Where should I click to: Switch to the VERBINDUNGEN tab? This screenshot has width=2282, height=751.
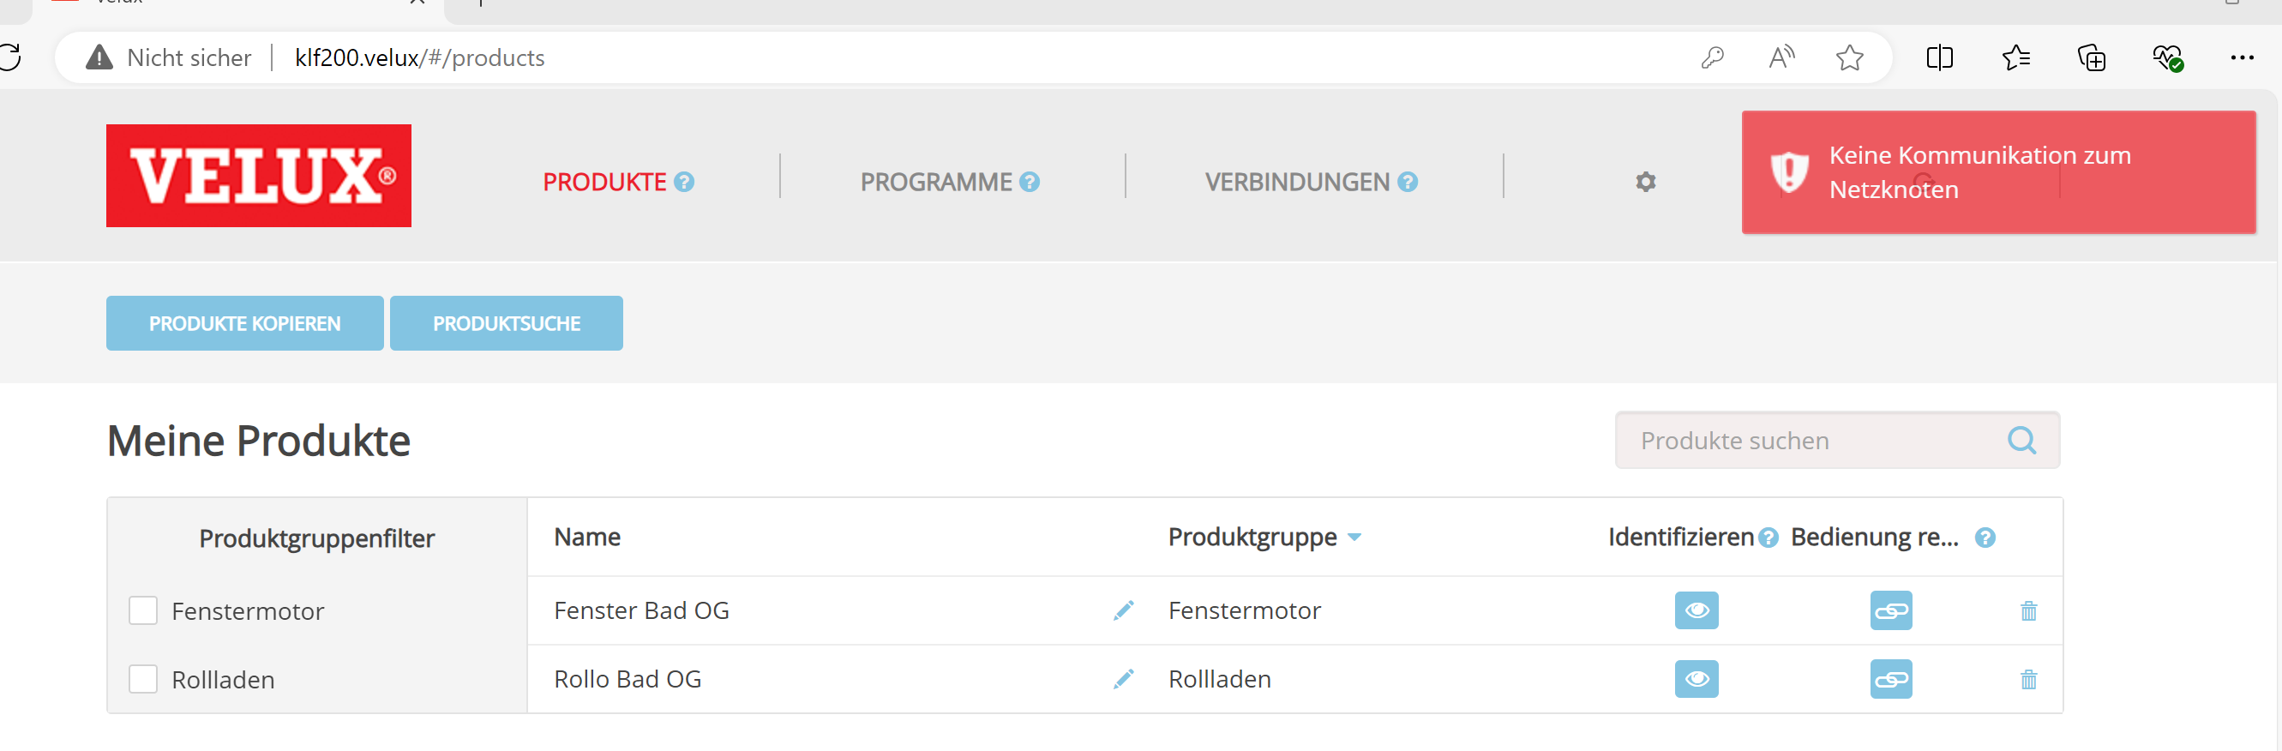coord(1296,182)
